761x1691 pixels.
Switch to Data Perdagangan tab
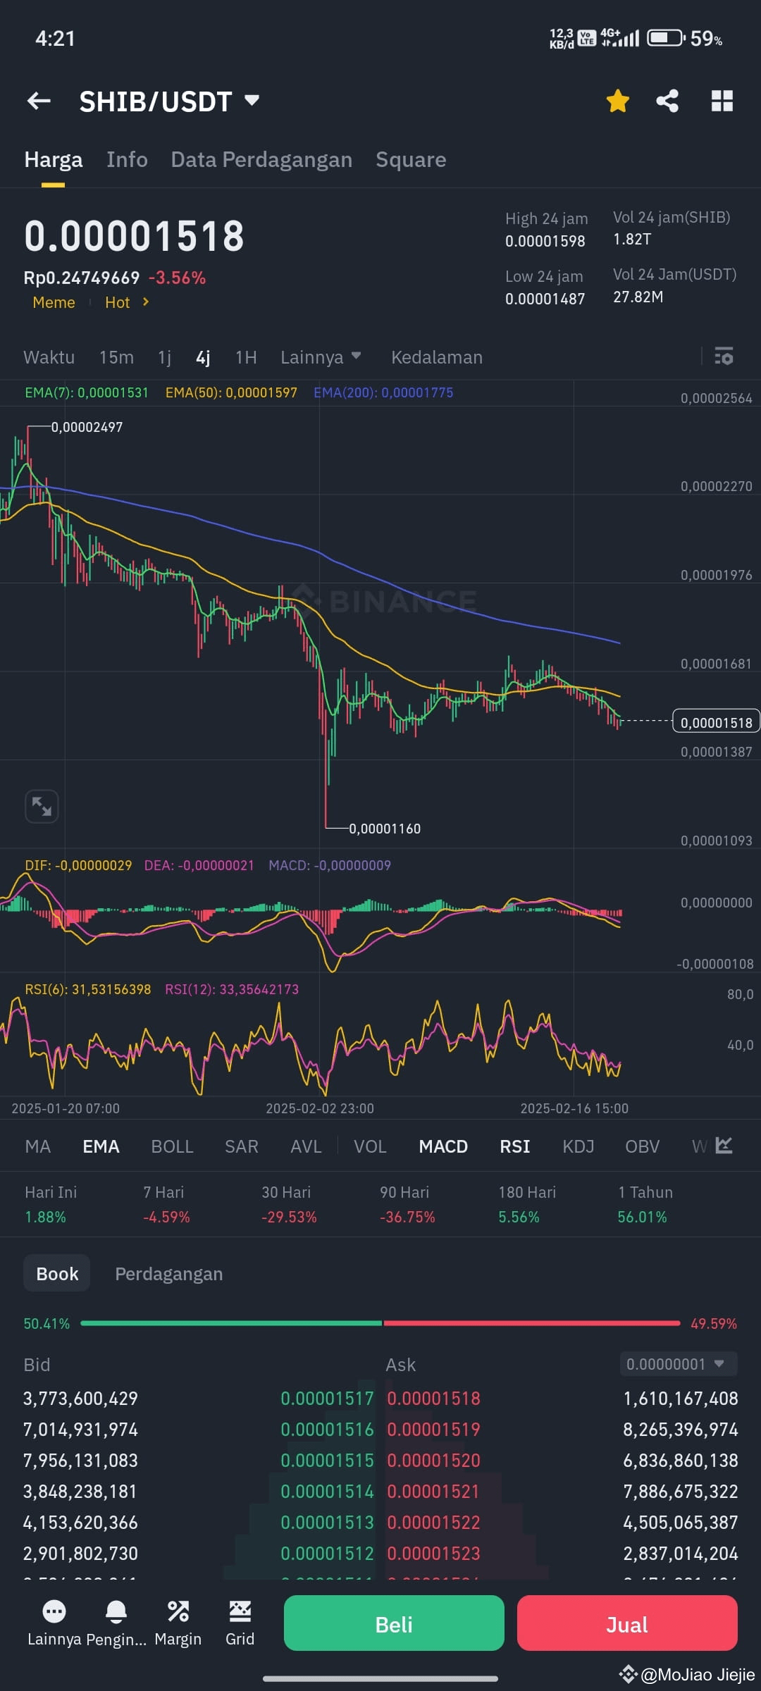[x=261, y=160]
